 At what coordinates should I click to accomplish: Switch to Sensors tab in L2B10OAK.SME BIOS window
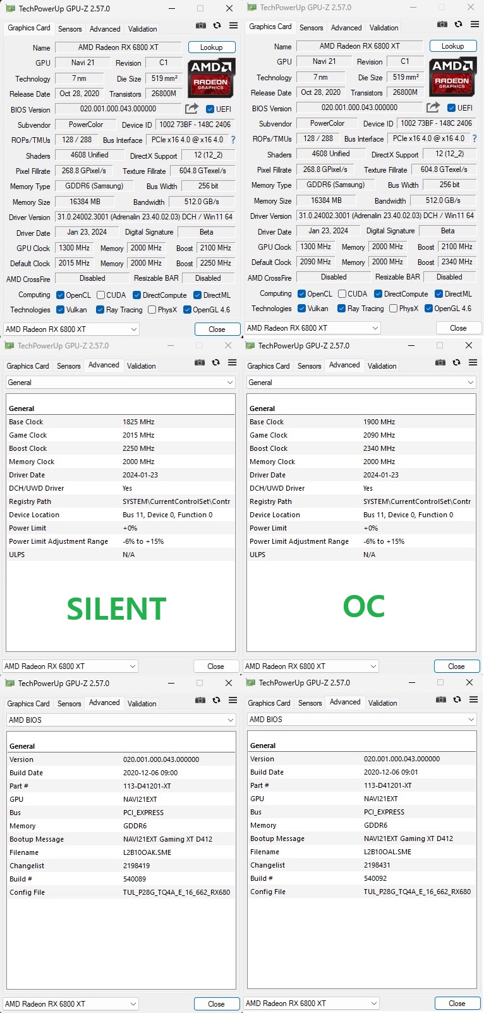coord(69,704)
